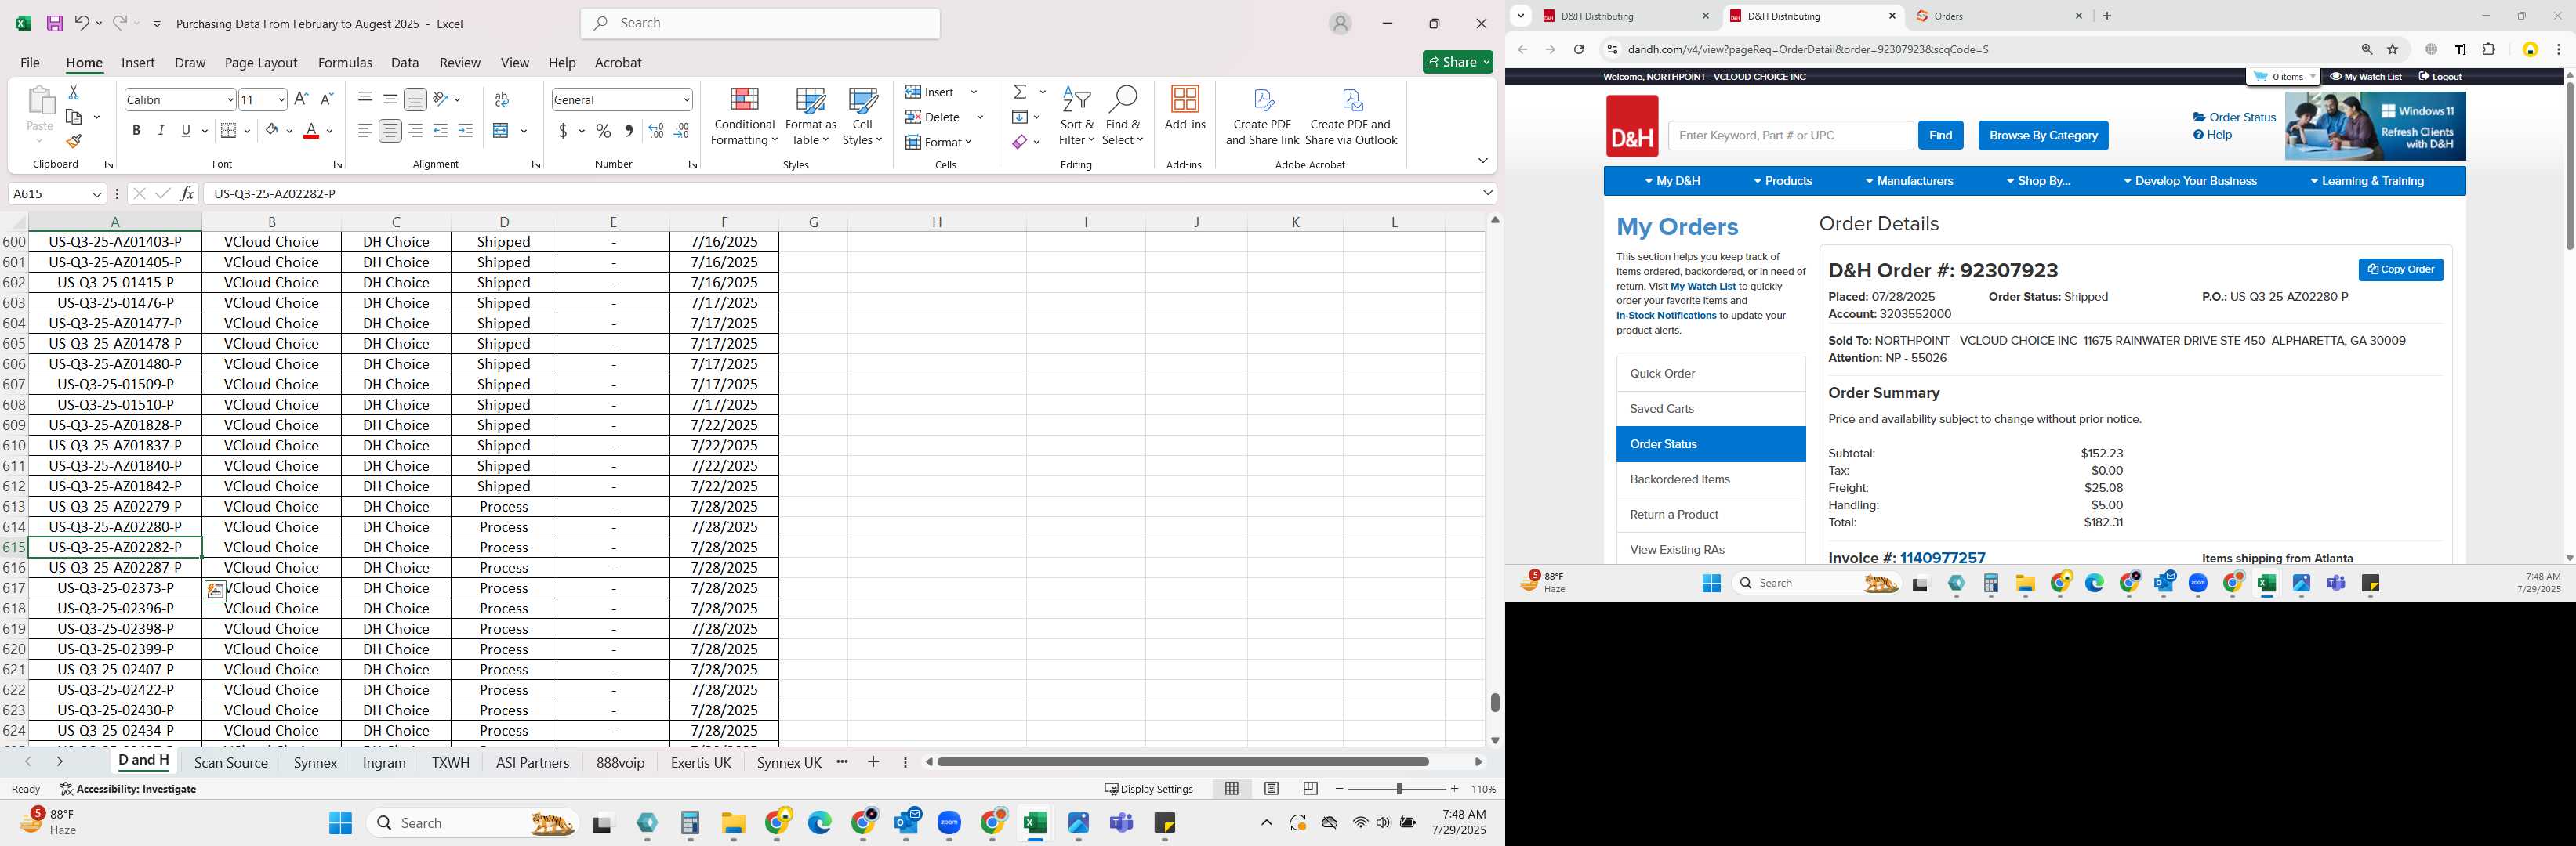Open invoice 1140977257 link
The image size is (2576, 846).
click(x=1942, y=557)
